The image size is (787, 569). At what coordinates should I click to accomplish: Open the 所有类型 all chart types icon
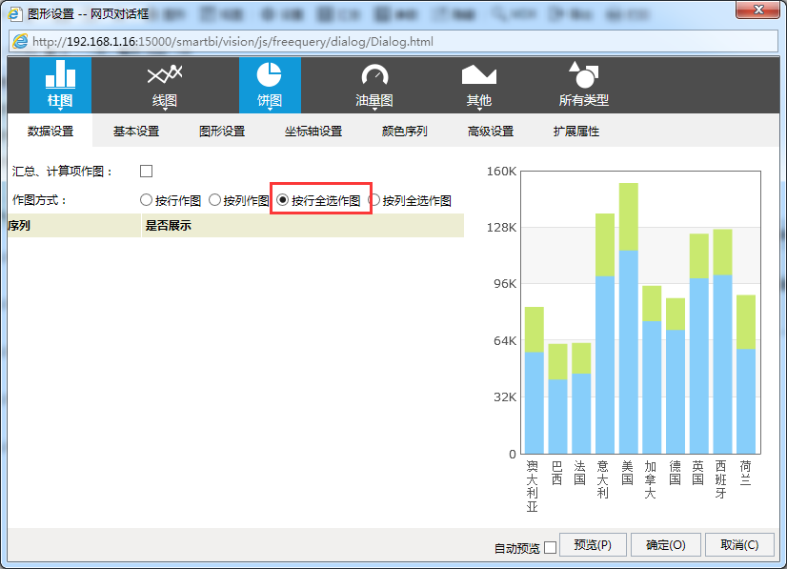pos(584,85)
